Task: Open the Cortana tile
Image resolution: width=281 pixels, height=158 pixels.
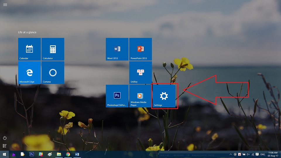Action: click(53, 73)
